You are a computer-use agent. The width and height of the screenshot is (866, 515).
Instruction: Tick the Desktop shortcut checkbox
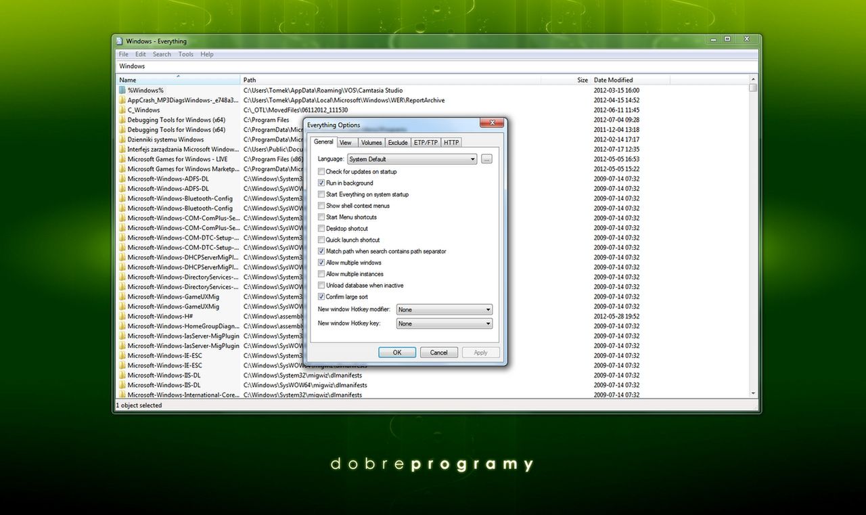coord(321,229)
